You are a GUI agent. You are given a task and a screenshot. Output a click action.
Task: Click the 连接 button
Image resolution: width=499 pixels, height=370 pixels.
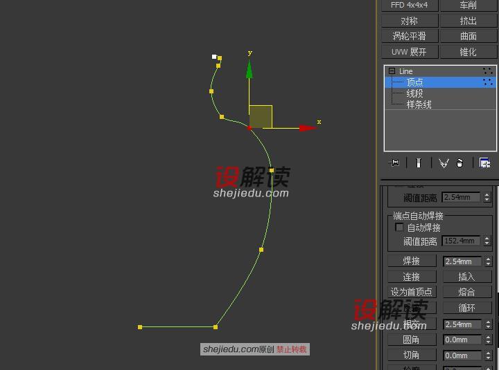point(412,277)
